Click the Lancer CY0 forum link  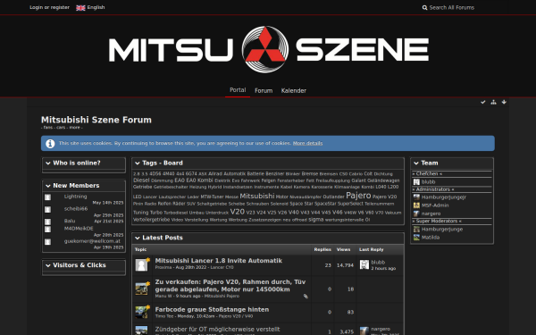(x=222, y=267)
